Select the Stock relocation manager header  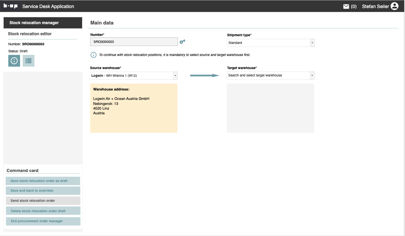(43, 23)
